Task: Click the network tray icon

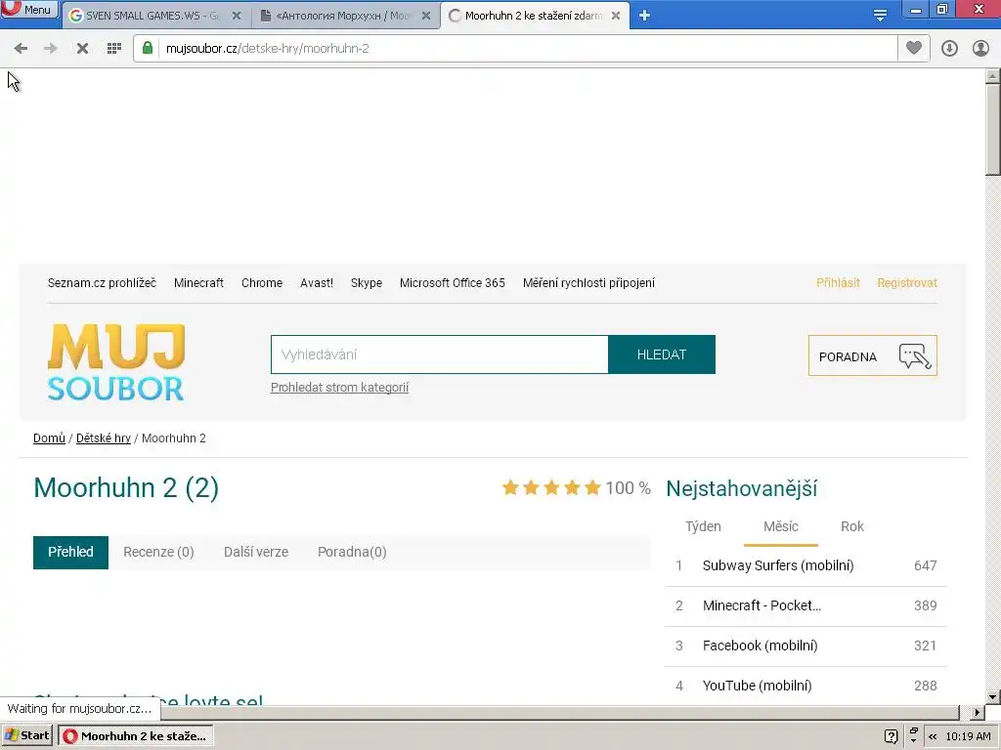Action: pyautogui.click(x=914, y=735)
